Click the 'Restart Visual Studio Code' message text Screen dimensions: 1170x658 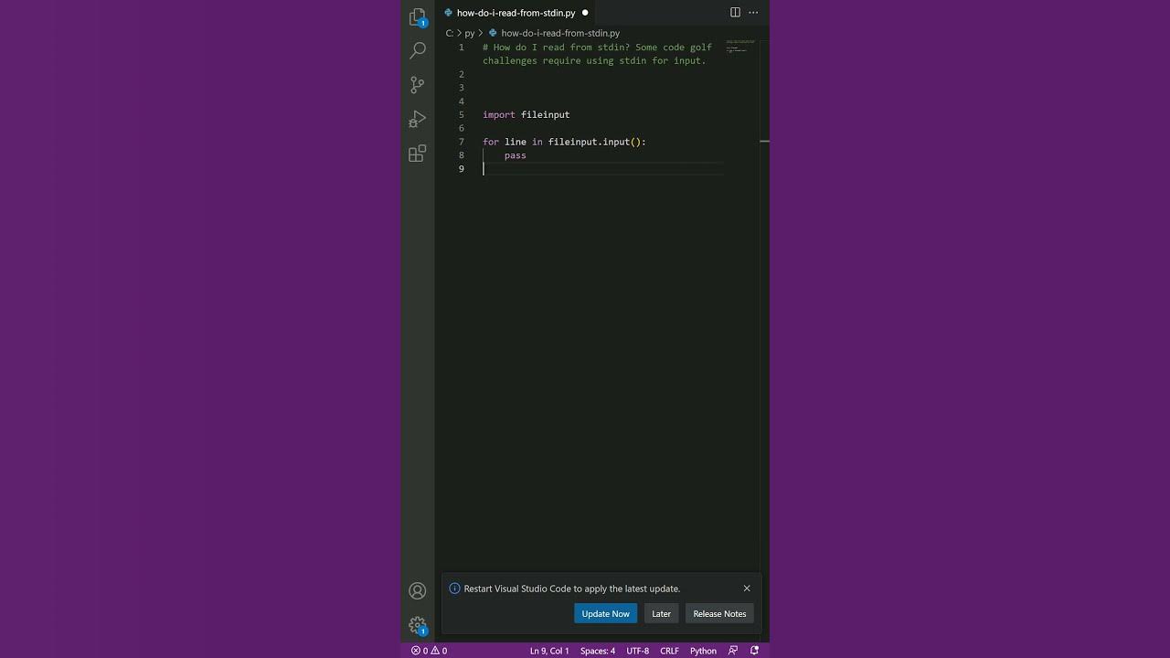572,589
